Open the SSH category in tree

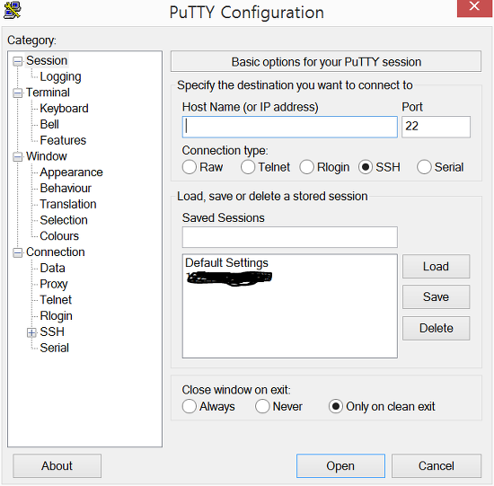pos(52,331)
